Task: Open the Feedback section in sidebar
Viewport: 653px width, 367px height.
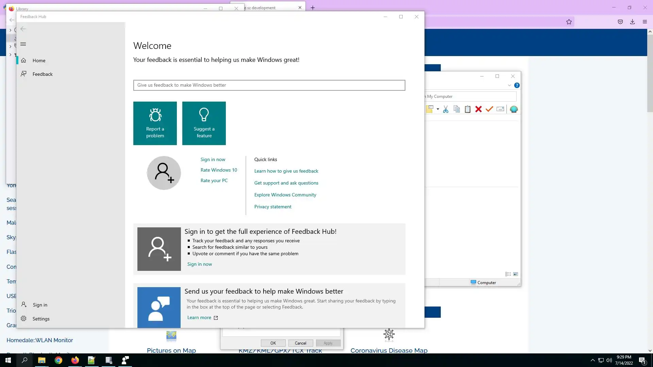Action: [x=43, y=74]
